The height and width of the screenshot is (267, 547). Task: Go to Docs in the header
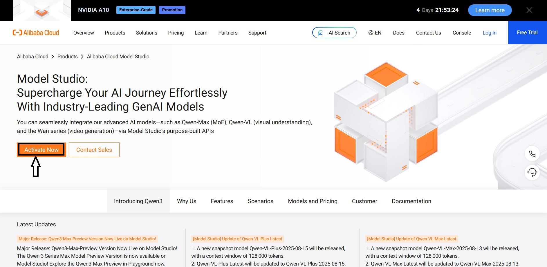pos(399,33)
